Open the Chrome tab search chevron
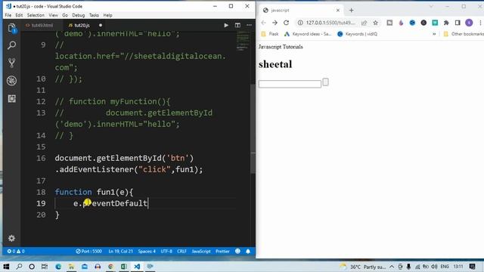The image size is (484, 272). pos(431,6)
